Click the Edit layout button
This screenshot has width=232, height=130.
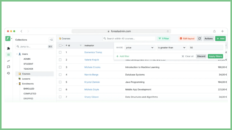pos(187,39)
